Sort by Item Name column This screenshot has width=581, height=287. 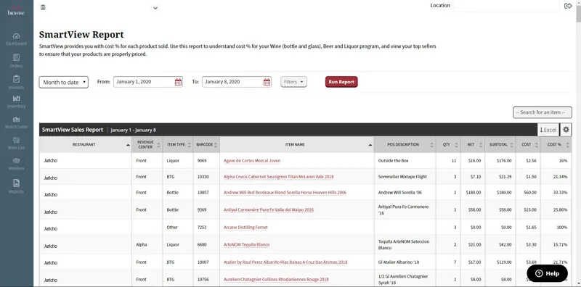297,145
